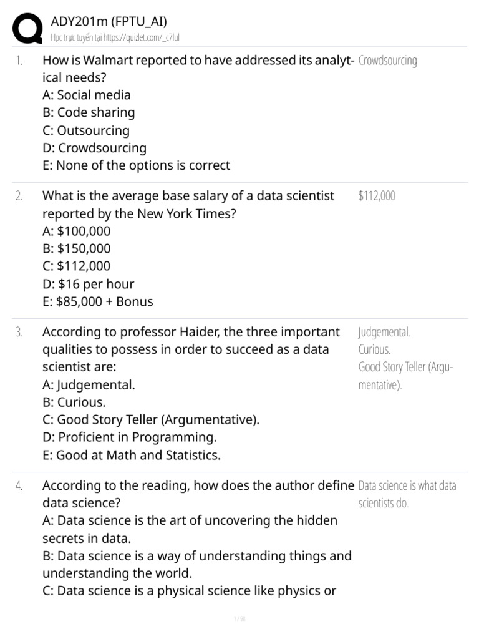This screenshot has height=639, width=479.
Task: Click question number 3 marker
Action: pyautogui.click(x=19, y=332)
